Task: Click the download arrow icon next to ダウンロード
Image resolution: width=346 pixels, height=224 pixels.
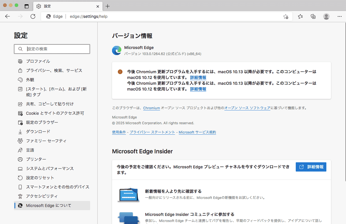Action: click(x=20, y=132)
